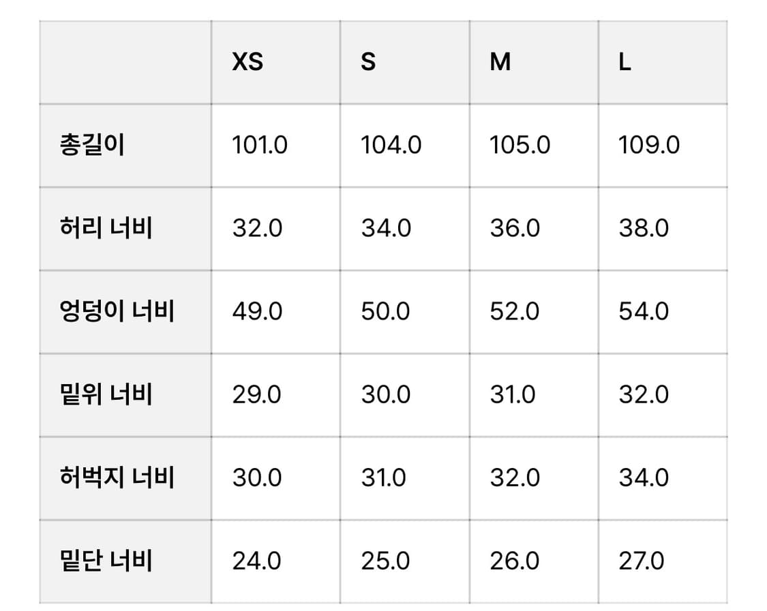Screen dimensions: 767x611
Task: Select the 허리 너비 row label
Action: (x=106, y=228)
